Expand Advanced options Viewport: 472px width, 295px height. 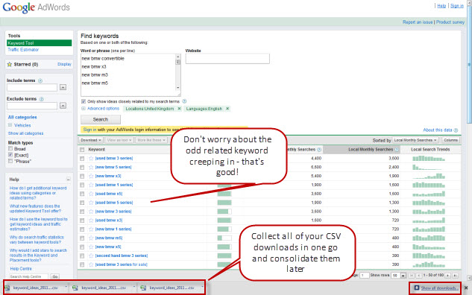(103, 109)
